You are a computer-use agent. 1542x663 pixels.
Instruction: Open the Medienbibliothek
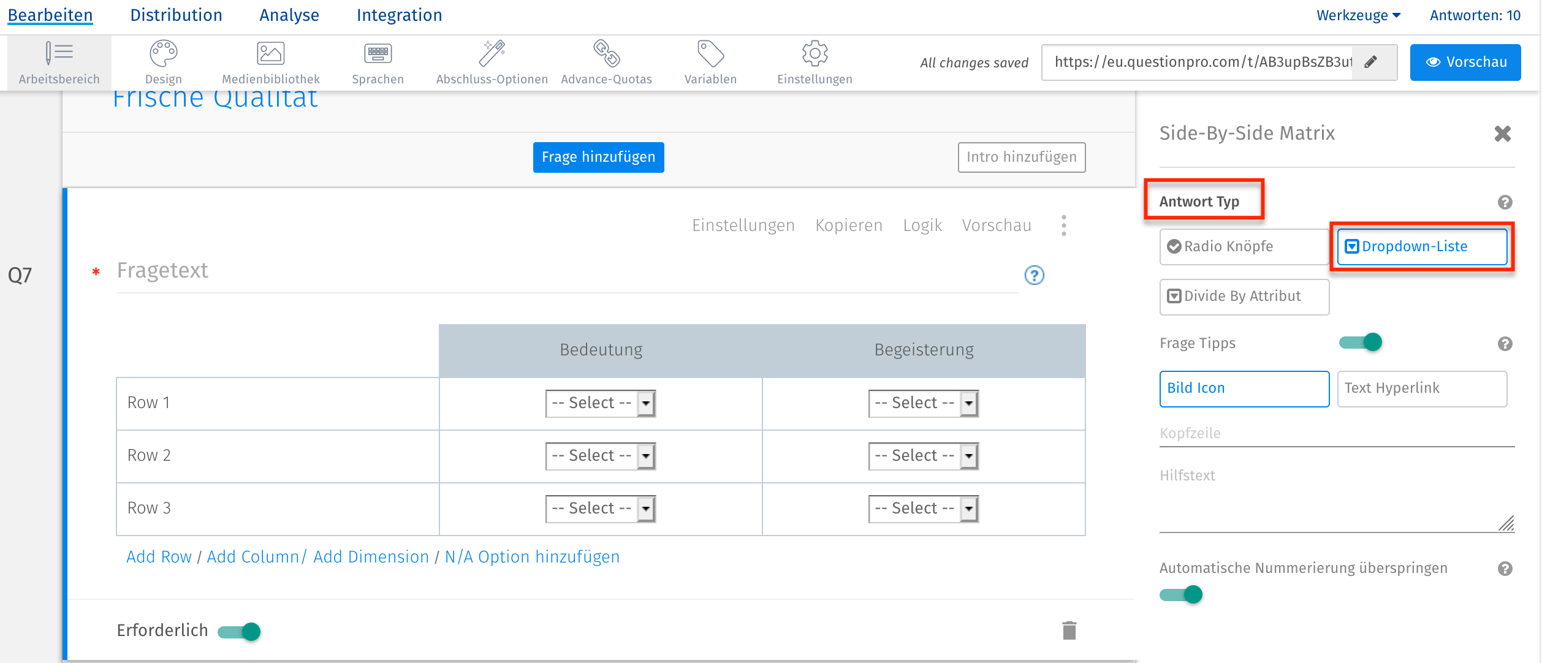(270, 61)
